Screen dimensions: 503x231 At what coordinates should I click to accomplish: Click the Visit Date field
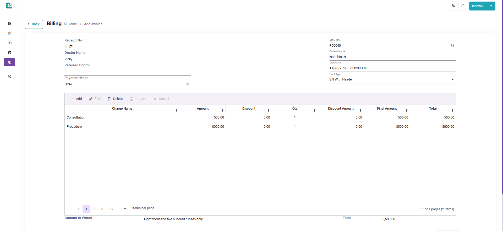click(x=393, y=68)
